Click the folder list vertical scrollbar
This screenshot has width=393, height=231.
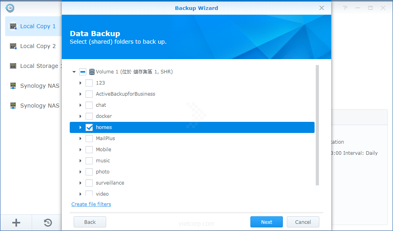[x=317, y=125]
